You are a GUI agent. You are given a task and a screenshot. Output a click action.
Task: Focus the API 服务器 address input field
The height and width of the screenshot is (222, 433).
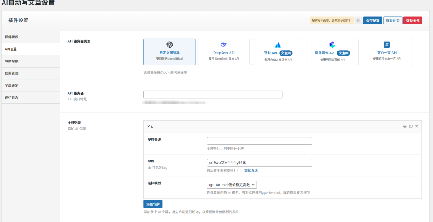213,95
